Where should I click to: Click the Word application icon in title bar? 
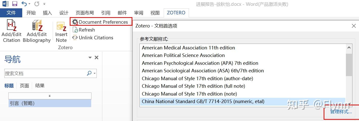click(5, 4)
